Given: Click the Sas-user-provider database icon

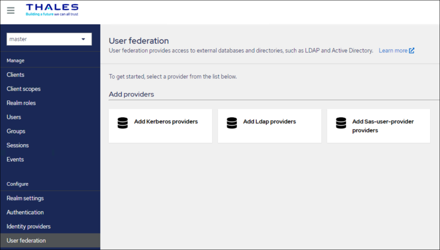Looking at the screenshot, I should point(341,123).
